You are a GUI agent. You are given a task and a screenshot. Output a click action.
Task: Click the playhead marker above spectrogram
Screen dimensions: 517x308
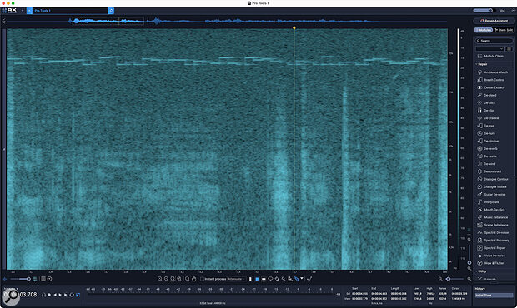point(294,28)
